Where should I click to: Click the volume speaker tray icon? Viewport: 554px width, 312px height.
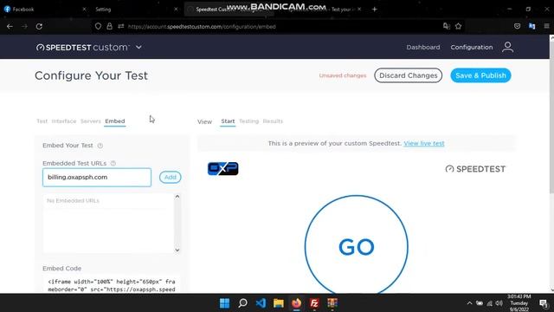[x=499, y=303]
